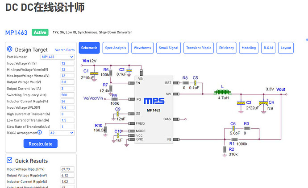Open the B.O.M tab
Viewport: 308px width, 188px height.
[x=268, y=48]
